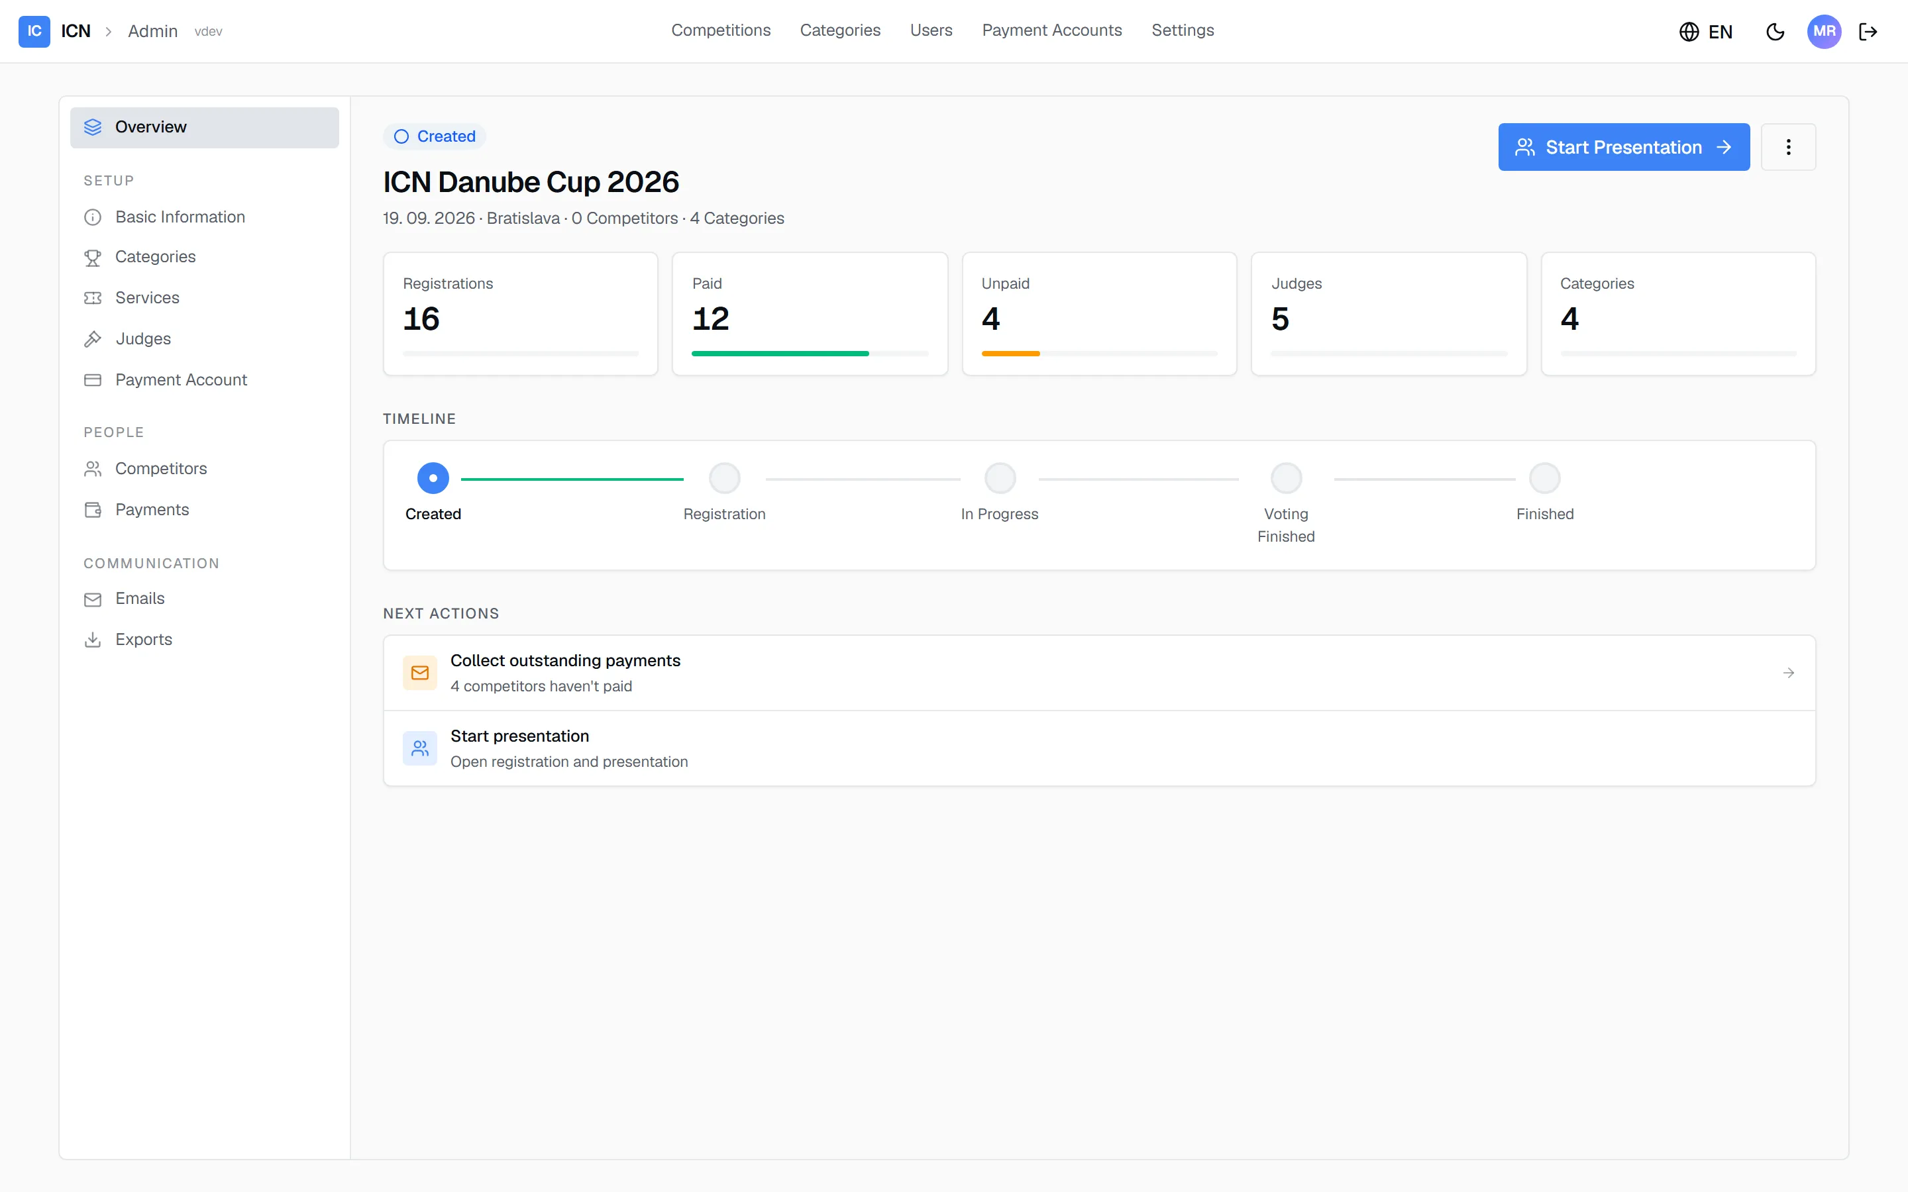1908x1192 pixels.
Task: Open Competitions in top navigation
Action: 721,30
